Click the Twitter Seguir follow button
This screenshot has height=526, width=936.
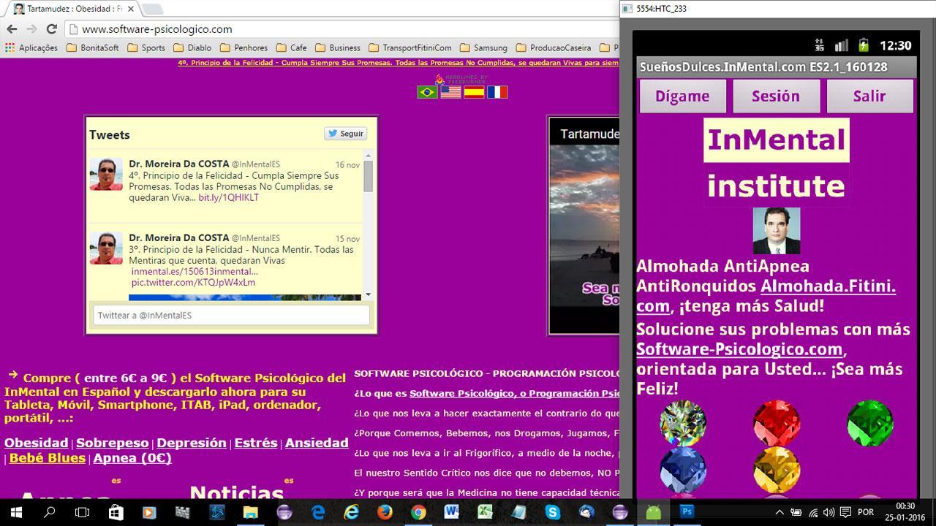click(346, 134)
